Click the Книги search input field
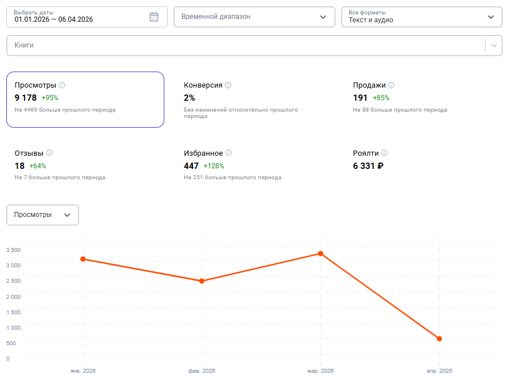Viewport: 513px width, 383px height. click(246, 45)
